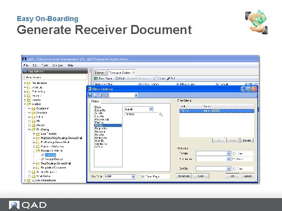Select 'User ID' in the Fields list
Screen dimensions: 282x211
99,141
